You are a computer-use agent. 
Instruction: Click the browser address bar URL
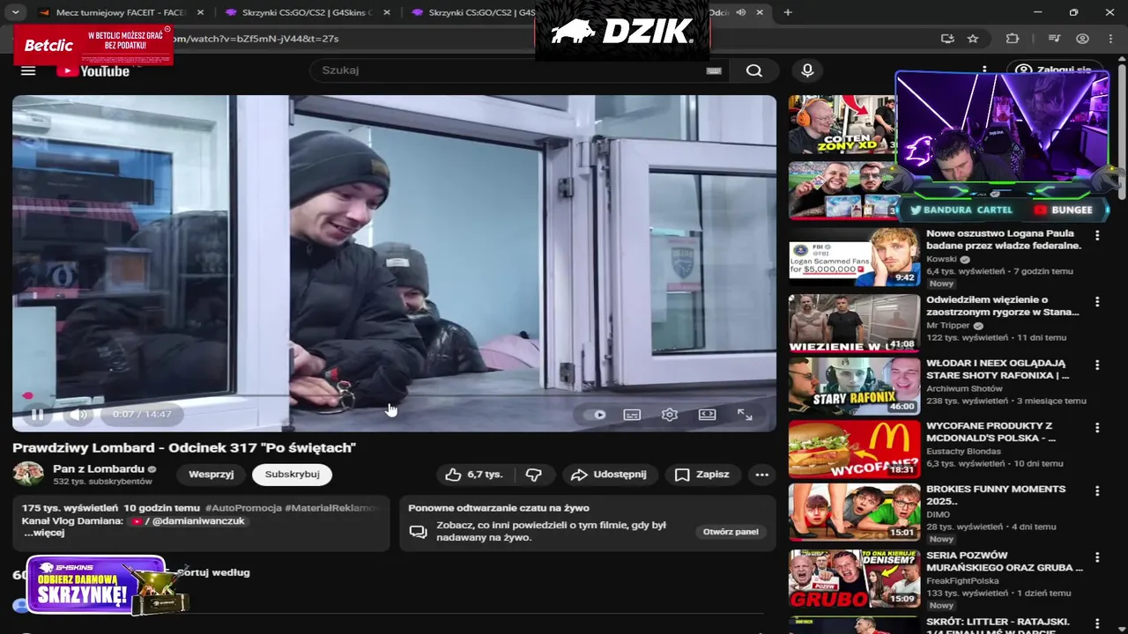[x=256, y=39]
